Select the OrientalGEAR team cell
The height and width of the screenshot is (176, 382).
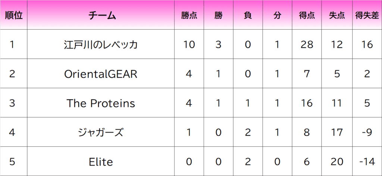pyautogui.click(x=101, y=74)
